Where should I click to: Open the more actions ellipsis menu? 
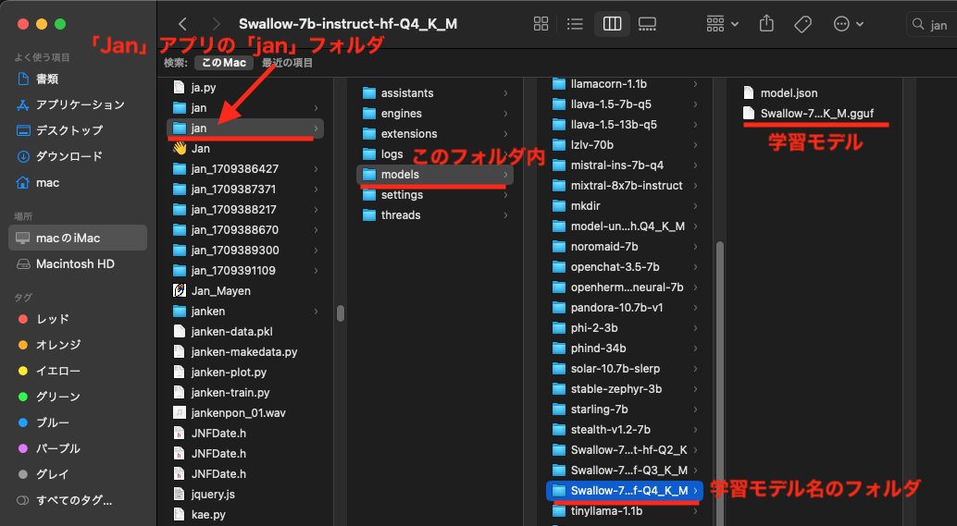pyautogui.click(x=849, y=24)
